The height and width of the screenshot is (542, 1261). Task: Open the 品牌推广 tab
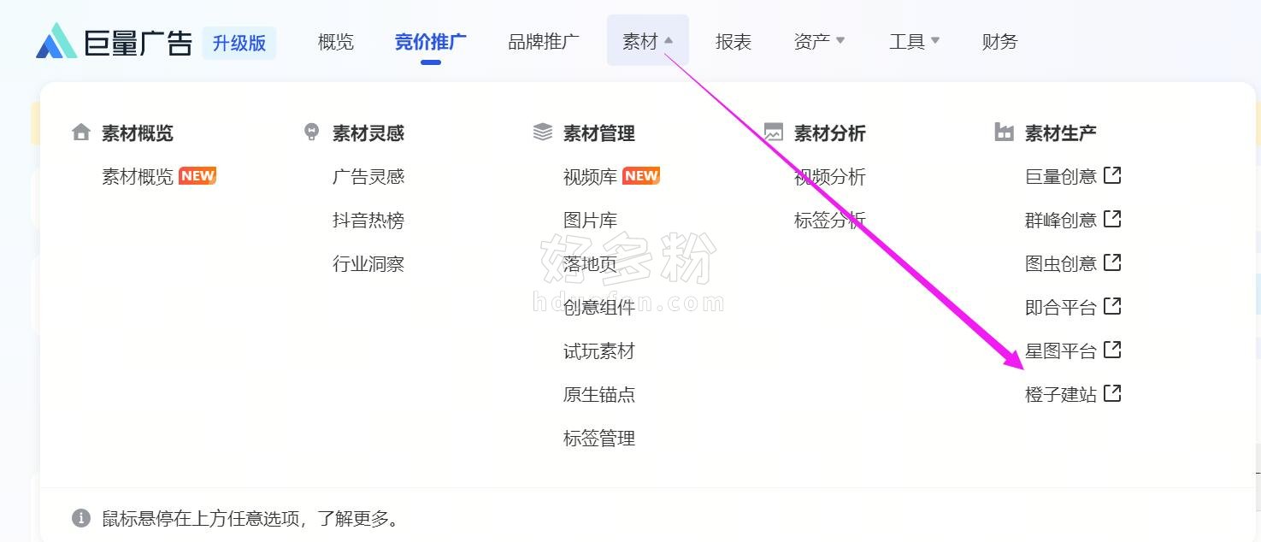(x=544, y=41)
